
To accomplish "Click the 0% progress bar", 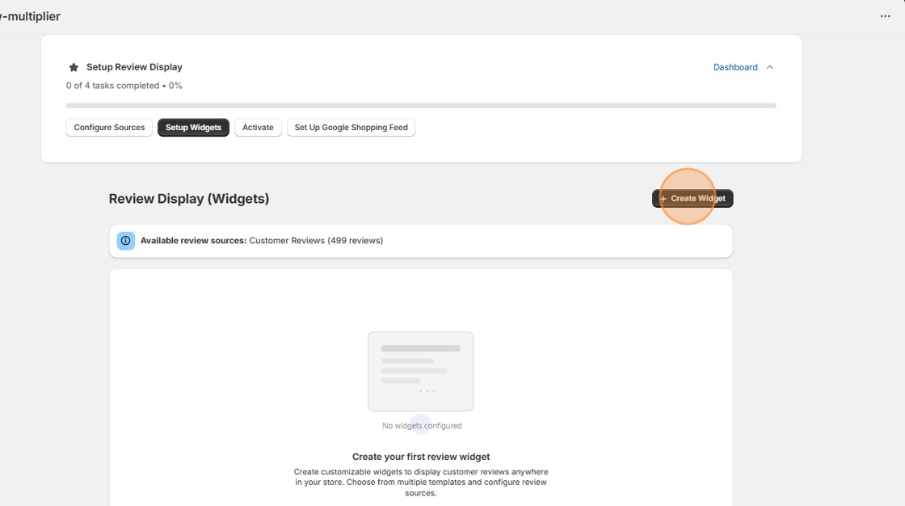I will pyautogui.click(x=421, y=105).
